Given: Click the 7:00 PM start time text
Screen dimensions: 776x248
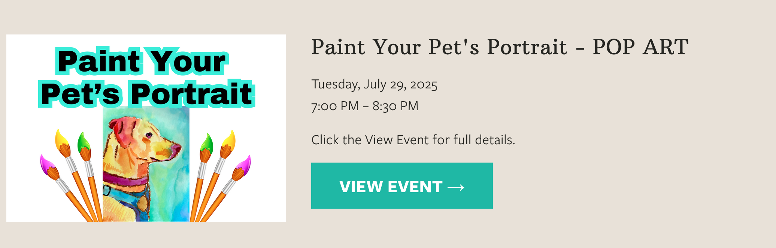Looking at the screenshot, I should click(335, 106).
